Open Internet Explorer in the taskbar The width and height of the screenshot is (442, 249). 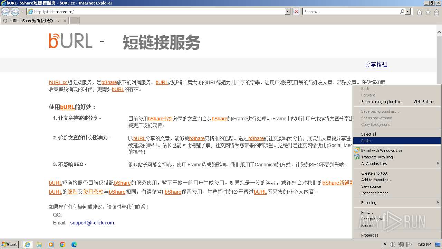[x=27, y=245]
